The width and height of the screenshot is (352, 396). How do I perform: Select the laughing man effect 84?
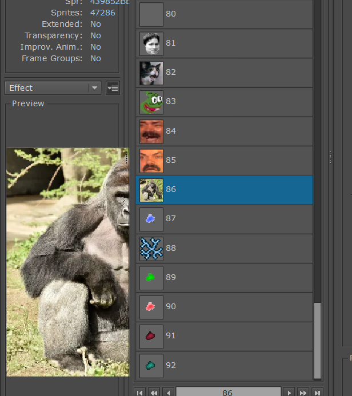[224, 131]
